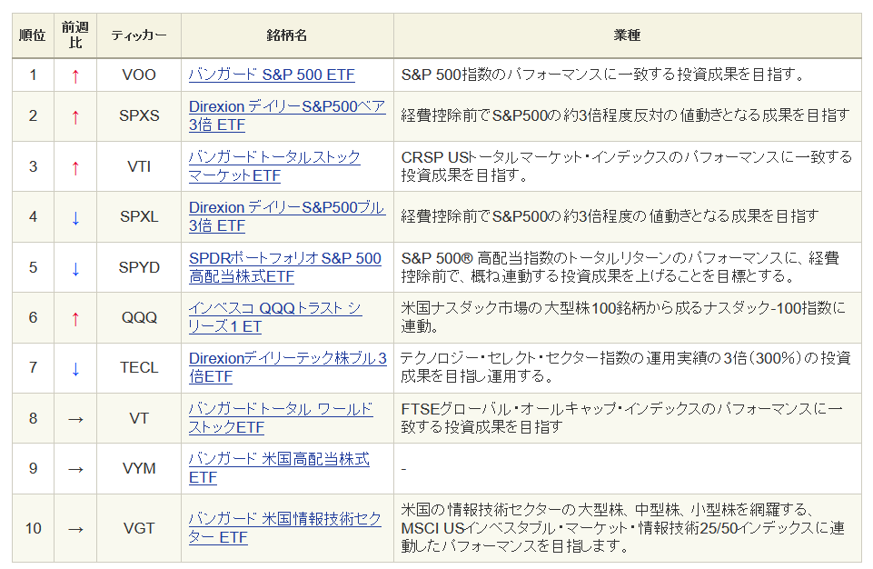
Task: Open バンガード 米国高配当株式 ETF link
Action: coord(279,468)
